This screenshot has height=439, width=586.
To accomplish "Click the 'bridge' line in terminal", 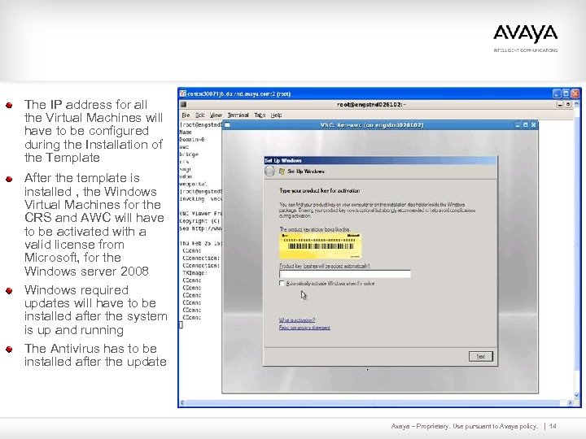I will point(189,154).
